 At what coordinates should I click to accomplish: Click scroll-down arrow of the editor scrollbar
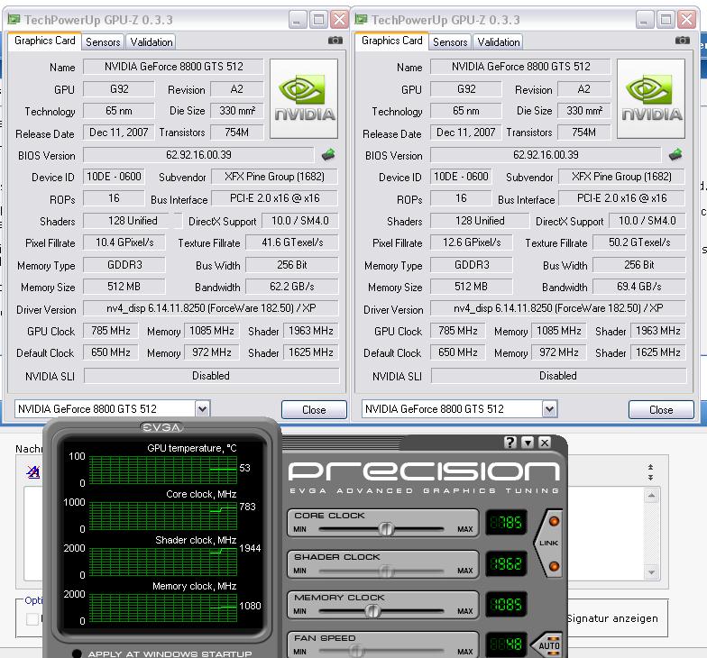(651, 572)
